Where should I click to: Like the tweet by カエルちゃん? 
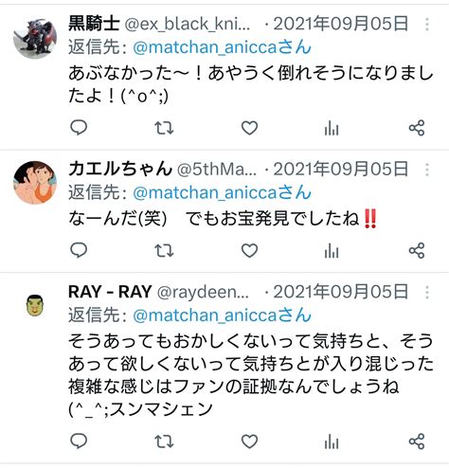[x=249, y=251]
